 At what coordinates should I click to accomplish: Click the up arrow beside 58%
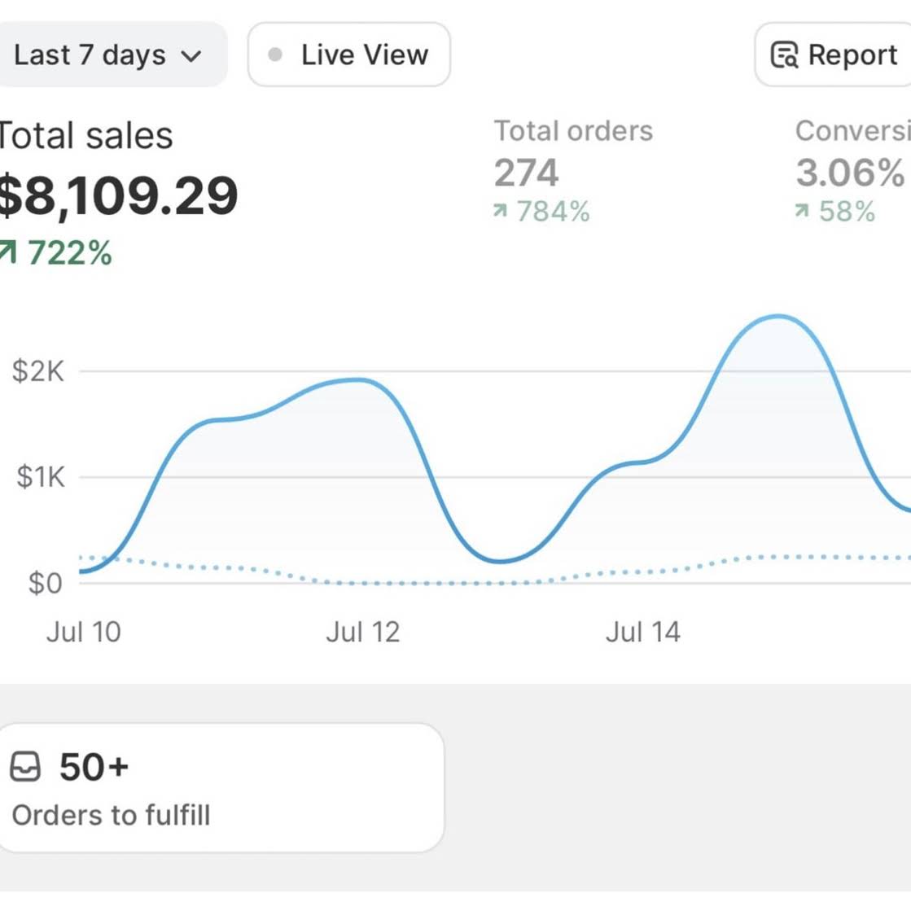tap(803, 212)
